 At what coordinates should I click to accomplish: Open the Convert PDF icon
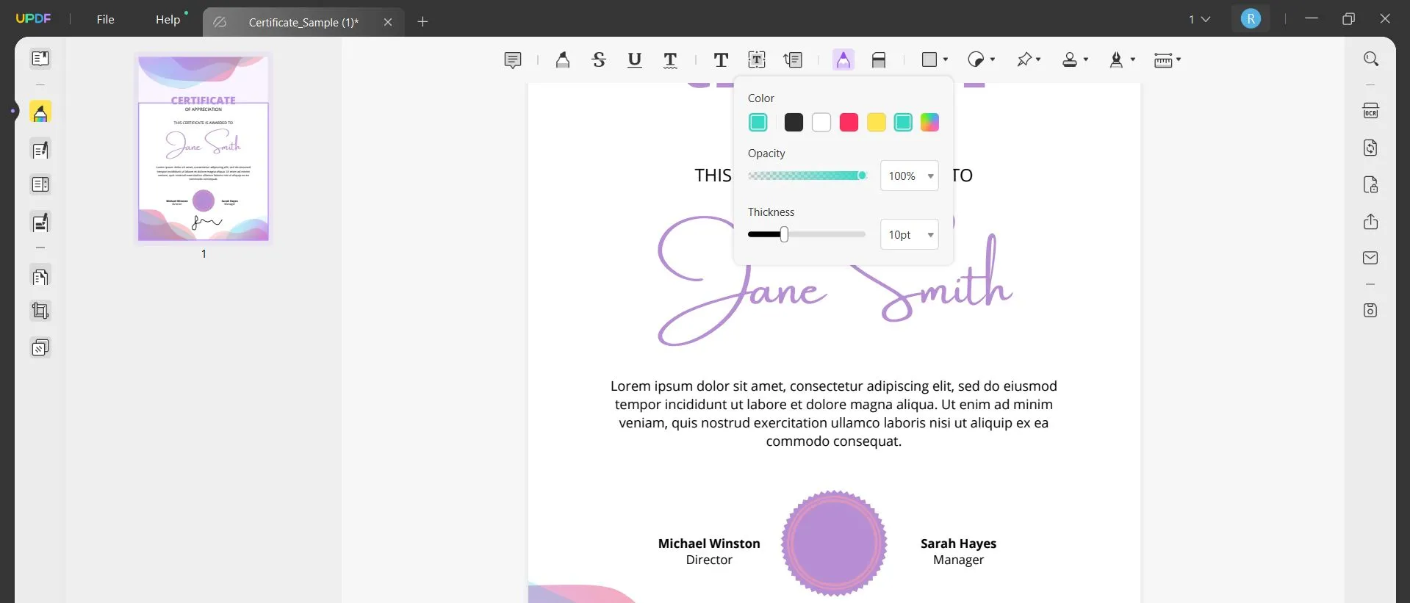(1370, 148)
